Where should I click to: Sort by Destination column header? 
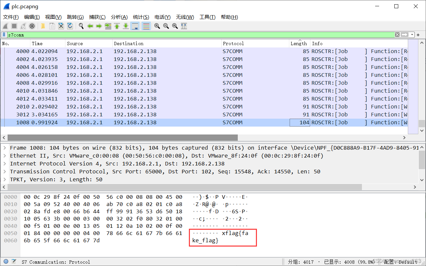[167, 44]
